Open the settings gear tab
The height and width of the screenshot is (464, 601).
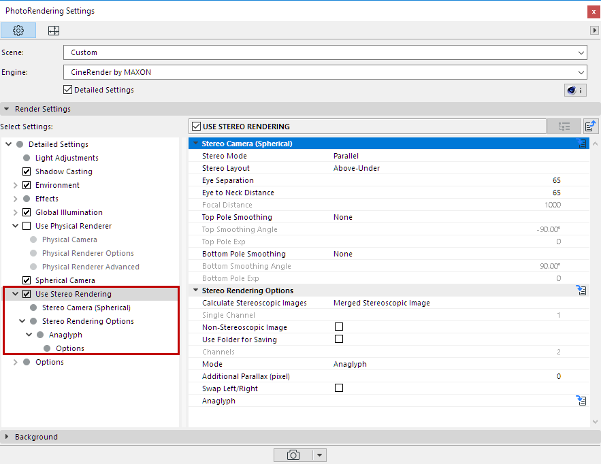[18, 30]
